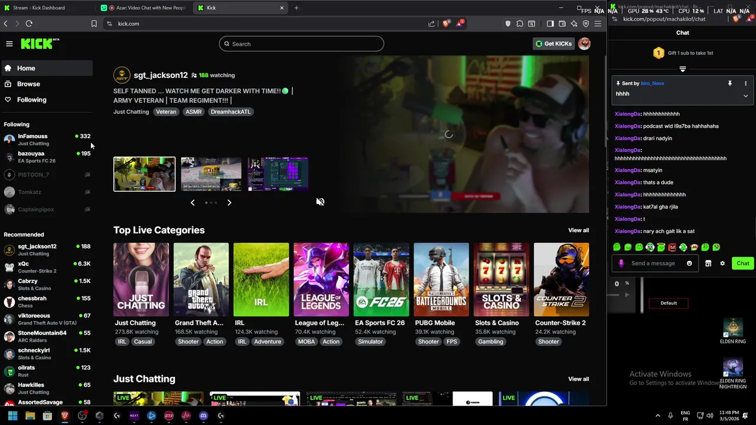756x425 pixels.
Task: Open the chat shop icon
Action: [x=708, y=263]
